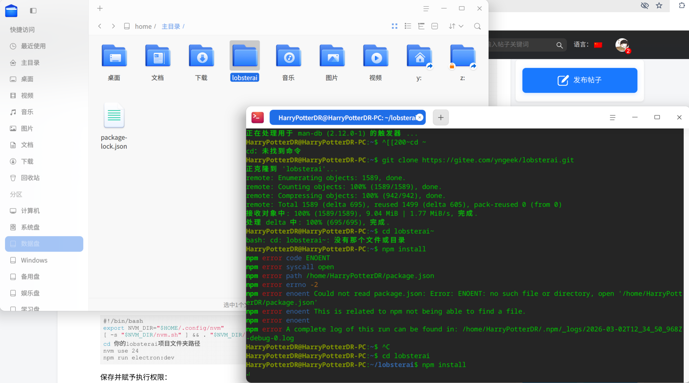The height and width of the screenshot is (383, 689).
Task: Switch to tree view layout icon
Action: (x=421, y=26)
